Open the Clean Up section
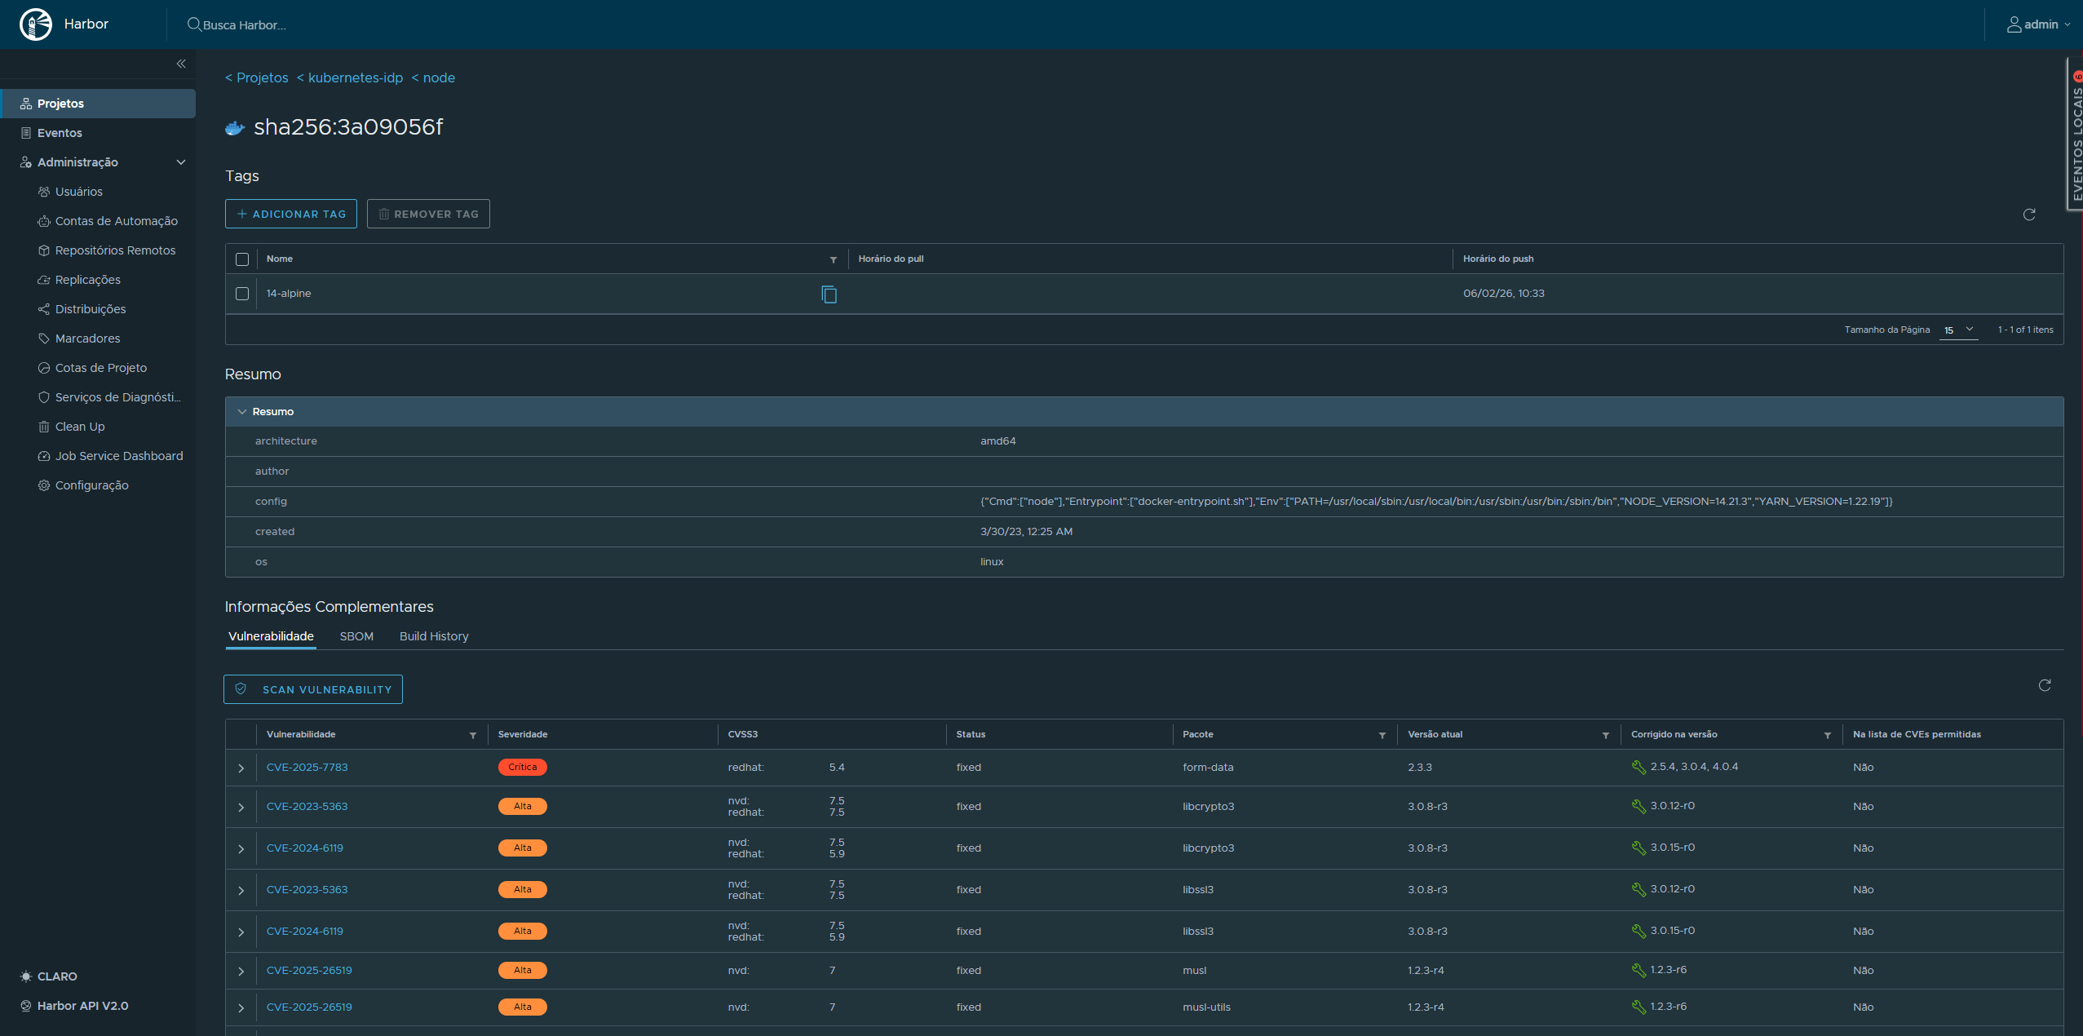This screenshot has width=2083, height=1036. (x=79, y=426)
